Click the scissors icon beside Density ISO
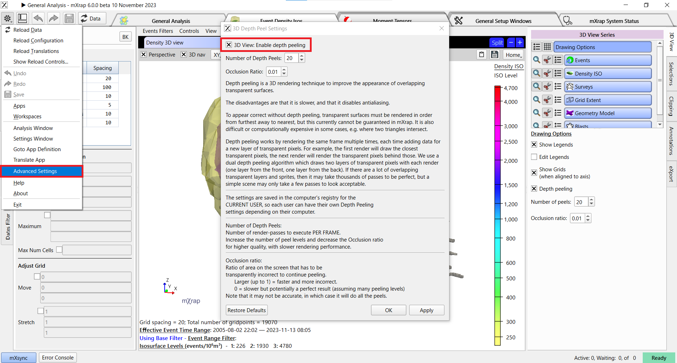Image resolution: width=677 pixels, height=363 pixels. [547, 73]
